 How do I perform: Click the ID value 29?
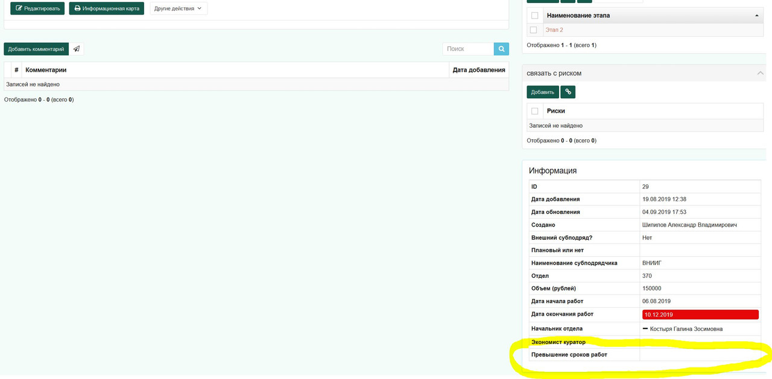coord(646,187)
